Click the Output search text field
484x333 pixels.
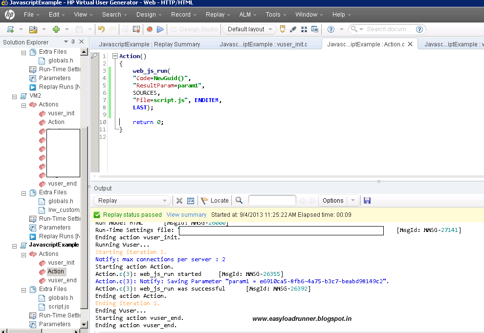[272, 201]
